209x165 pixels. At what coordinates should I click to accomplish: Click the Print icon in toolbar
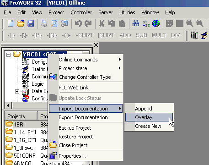[x=44, y=23]
